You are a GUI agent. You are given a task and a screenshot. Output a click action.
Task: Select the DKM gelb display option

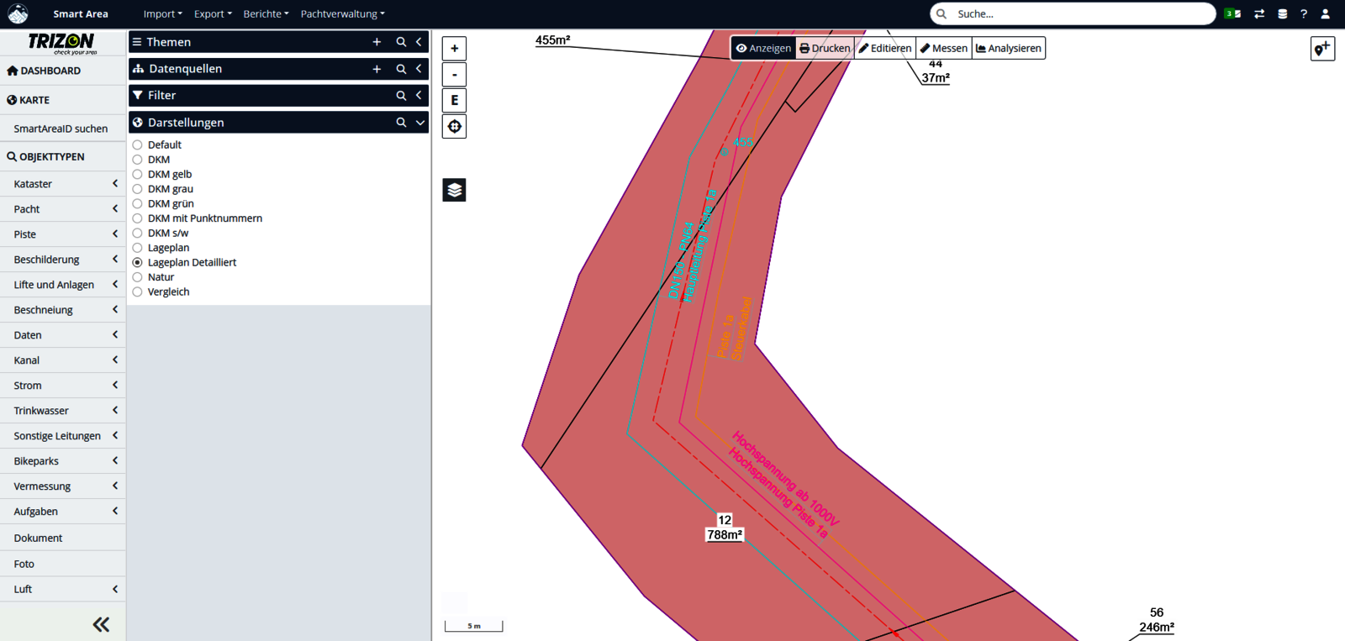click(138, 175)
